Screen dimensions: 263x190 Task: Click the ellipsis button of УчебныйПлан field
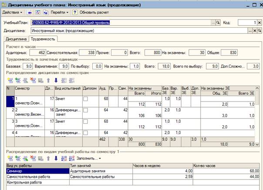click(213, 23)
